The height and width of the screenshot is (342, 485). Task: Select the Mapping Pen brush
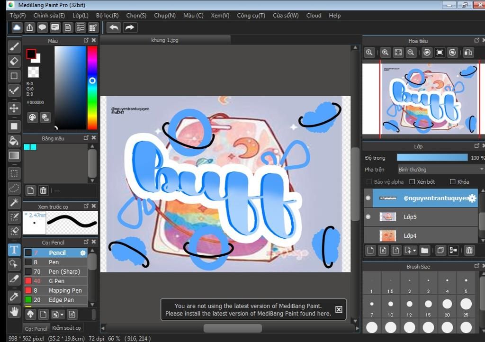tap(56, 290)
